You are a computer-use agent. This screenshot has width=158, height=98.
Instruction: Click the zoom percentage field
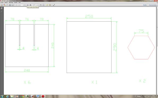point(34,5)
